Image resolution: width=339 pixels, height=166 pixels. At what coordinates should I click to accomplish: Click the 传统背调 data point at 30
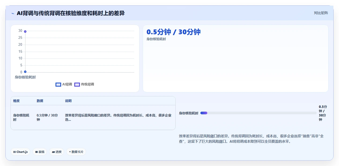pyautogui.click(x=25, y=31)
